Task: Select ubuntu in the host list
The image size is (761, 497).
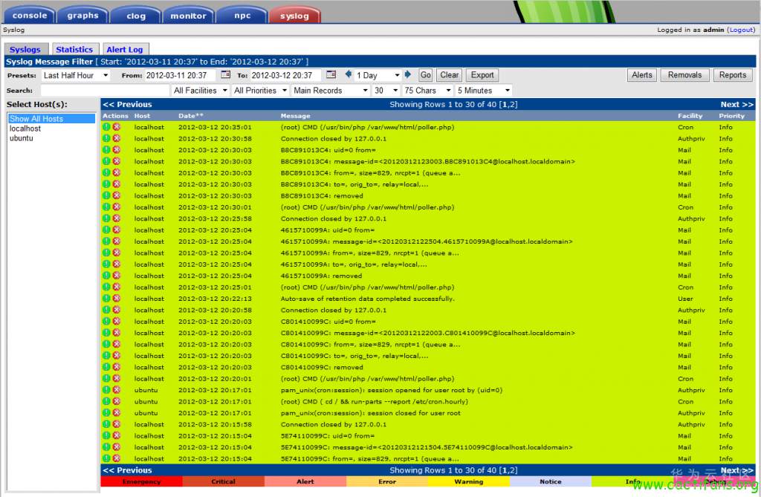Action: click(51, 138)
